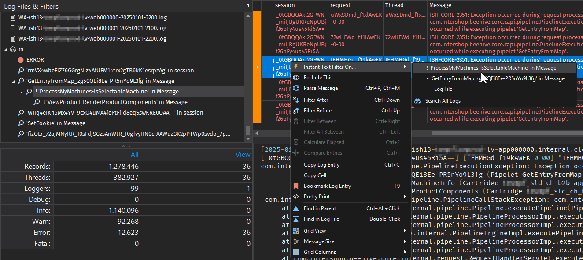Collapse the 'ProcessMyMachines-IsSelectableMachine' tree node
Viewport: 583px width, 260px height.
point(21,92)
